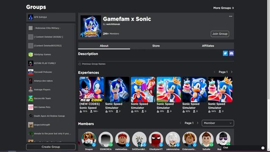Image resolution: width=270 pixels, height=152 pixels.
Task: Open the More Groups link
Action: click(x=224, y=8)
